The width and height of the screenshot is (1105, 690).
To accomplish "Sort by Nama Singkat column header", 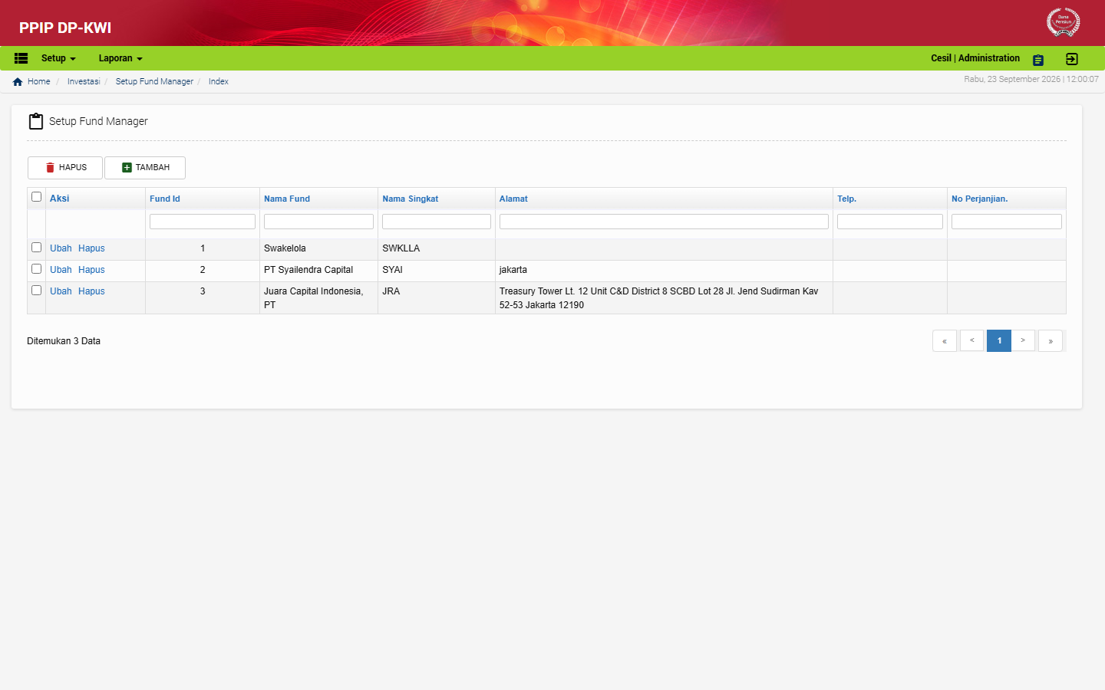I will [x=411, y=199].
